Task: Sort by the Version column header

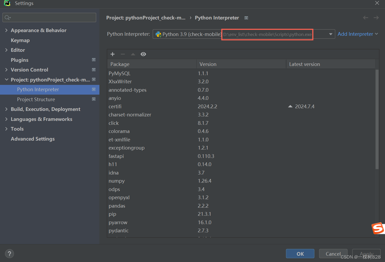Action: 241,64
